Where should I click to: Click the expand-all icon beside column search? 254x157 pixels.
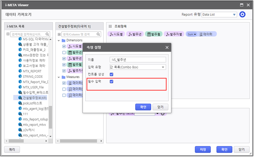59,34
